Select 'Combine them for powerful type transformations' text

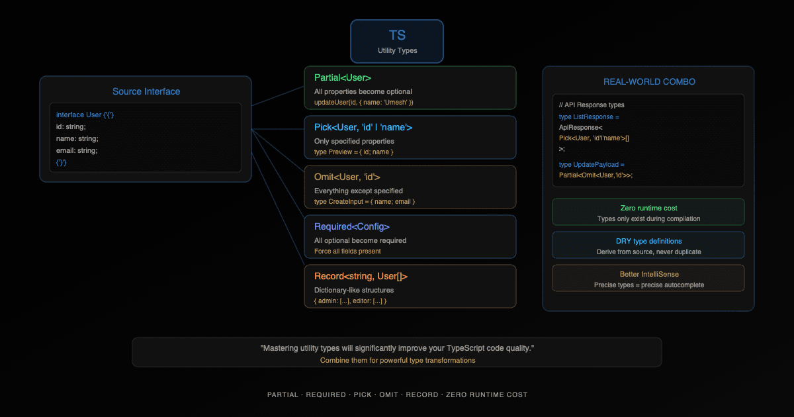[x=397, y=360]
